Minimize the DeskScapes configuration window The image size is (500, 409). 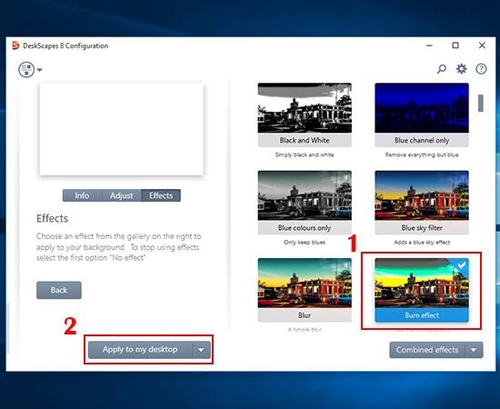(x=429, y=45)
